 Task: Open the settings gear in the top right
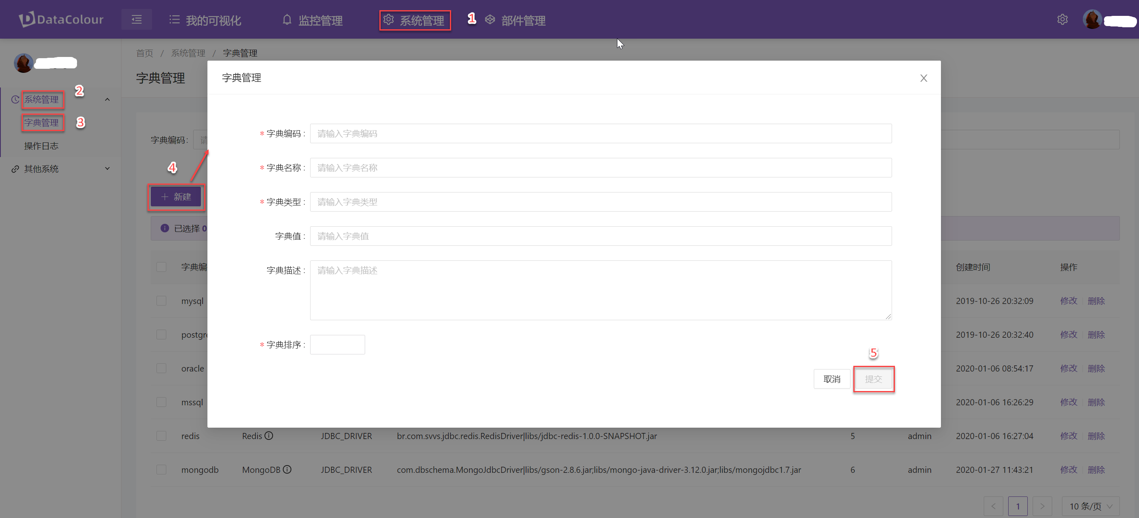tap(1062, 20)
